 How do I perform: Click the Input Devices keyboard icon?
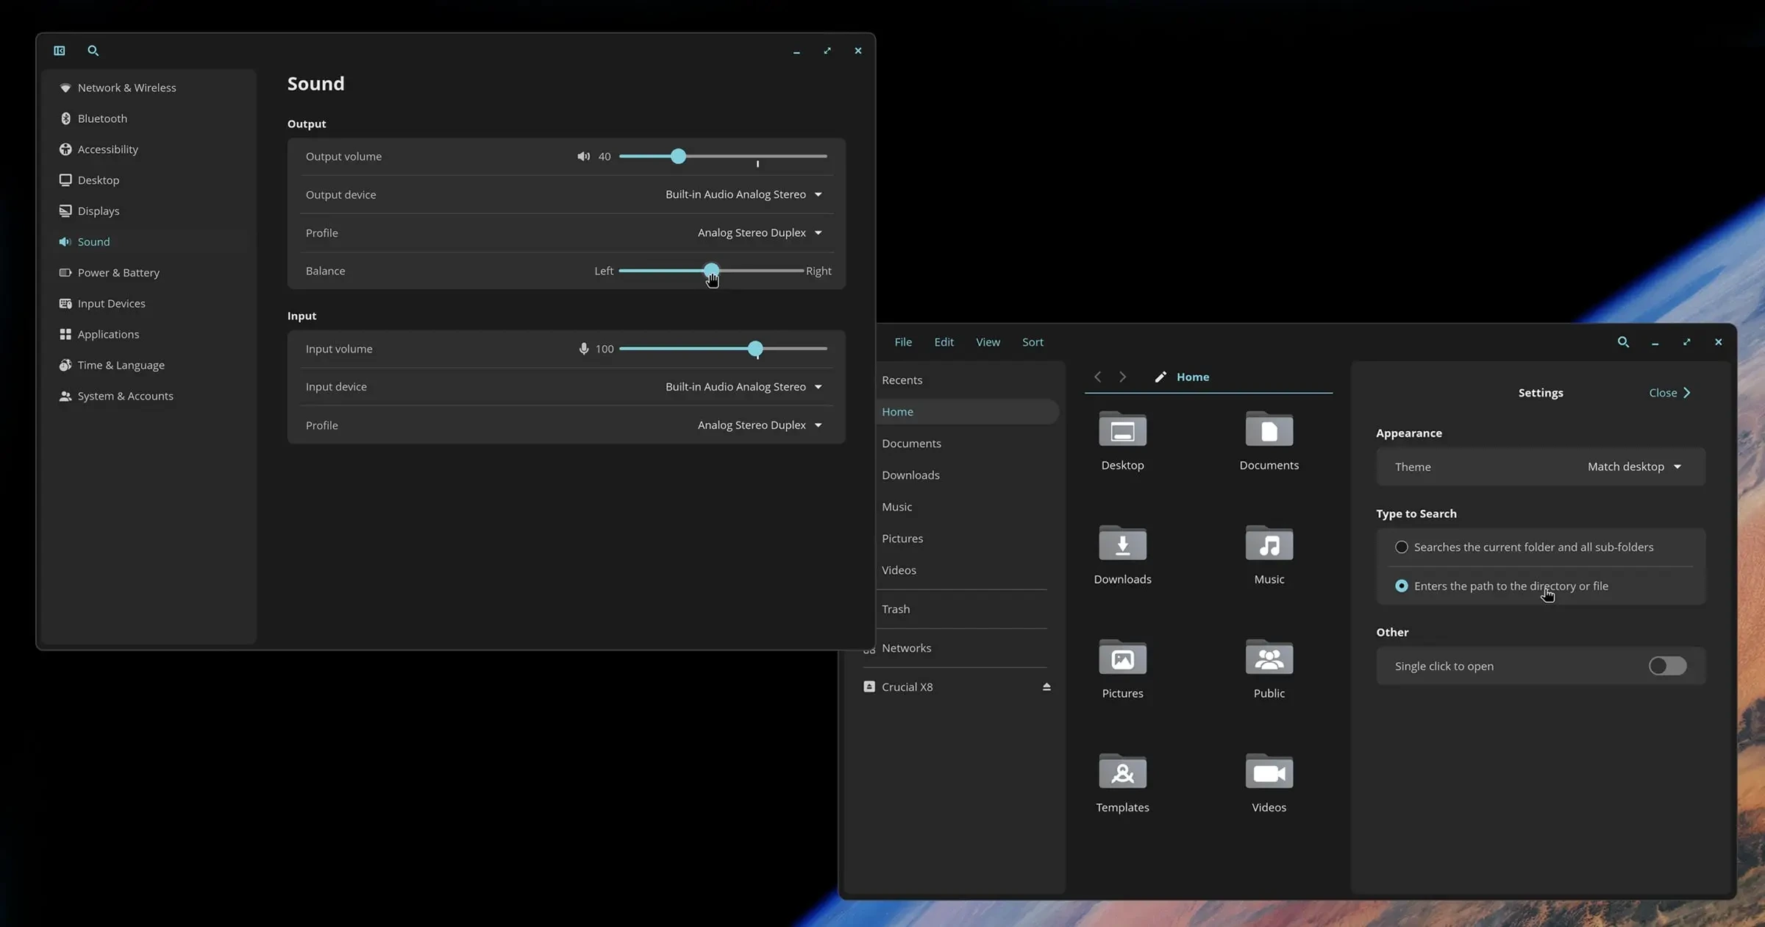[x=65, y=304]
